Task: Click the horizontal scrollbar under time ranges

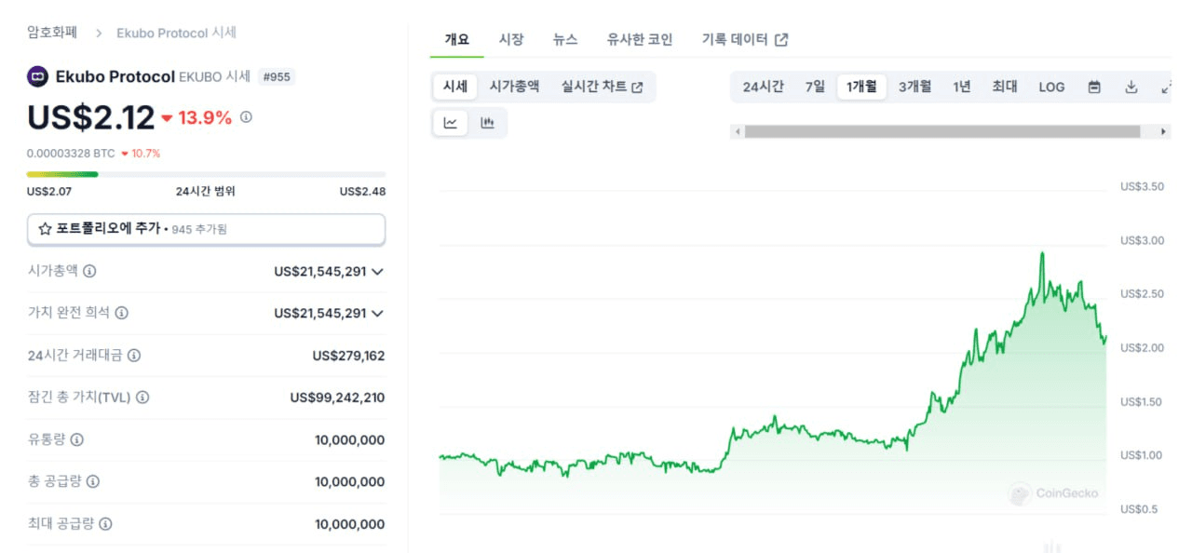Action: (942, 132)
